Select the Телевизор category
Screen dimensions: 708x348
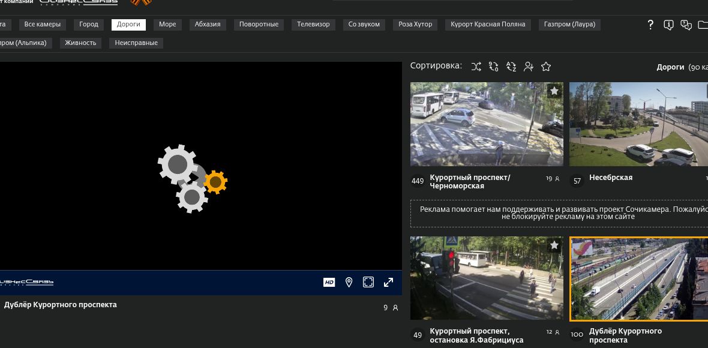(313, 25)
